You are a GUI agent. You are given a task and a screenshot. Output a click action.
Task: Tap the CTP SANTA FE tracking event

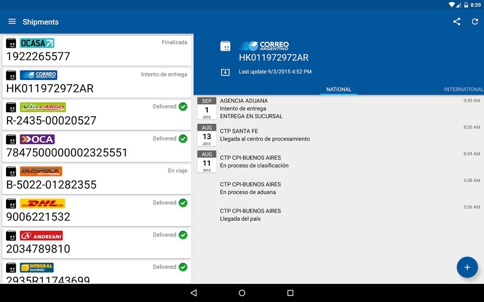pyautogui.click(x=339, y=135)
